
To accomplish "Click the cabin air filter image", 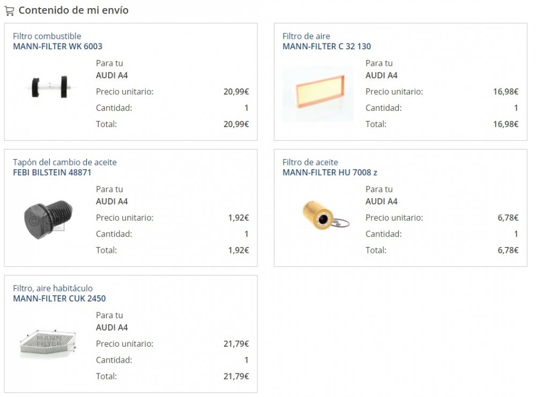I will pyautogui.click(x=49, y=343).
